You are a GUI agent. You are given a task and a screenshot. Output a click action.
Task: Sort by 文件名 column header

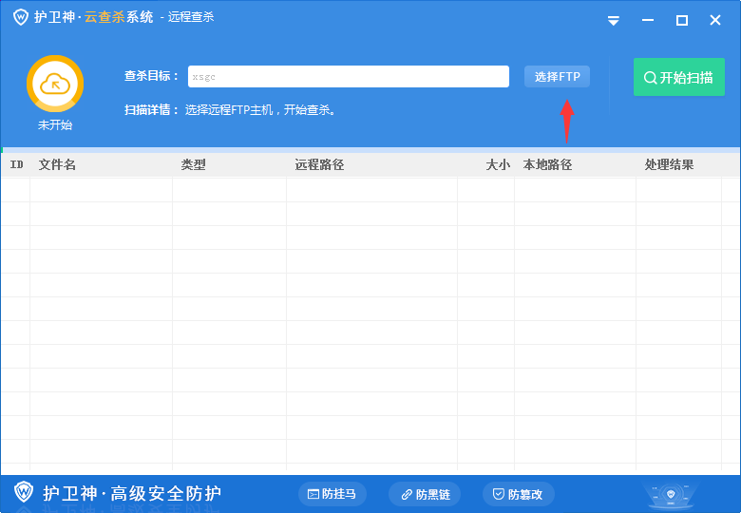pyautogui.click(x=57, y=165)
